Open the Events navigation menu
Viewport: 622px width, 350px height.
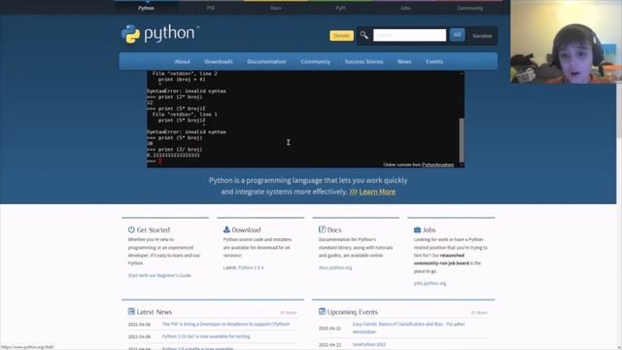pos(434,61)
